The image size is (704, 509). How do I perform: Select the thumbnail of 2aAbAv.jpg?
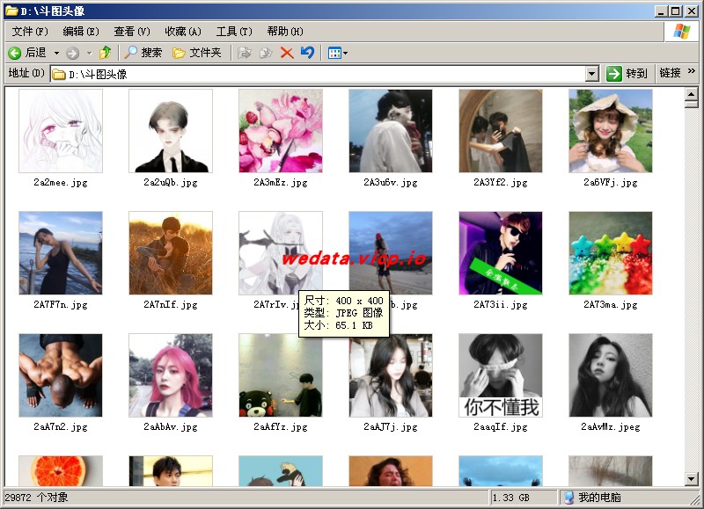[x=171, y=375]
